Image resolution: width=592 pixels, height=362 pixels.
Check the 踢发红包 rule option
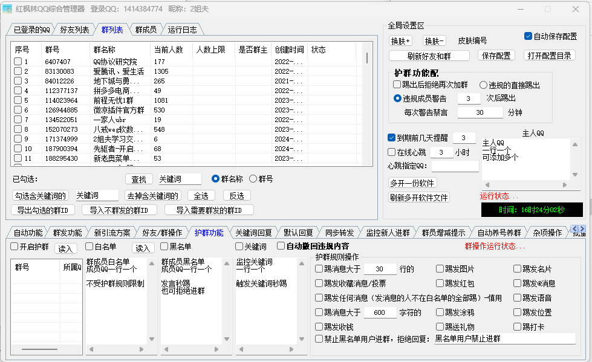coord(440,283)
